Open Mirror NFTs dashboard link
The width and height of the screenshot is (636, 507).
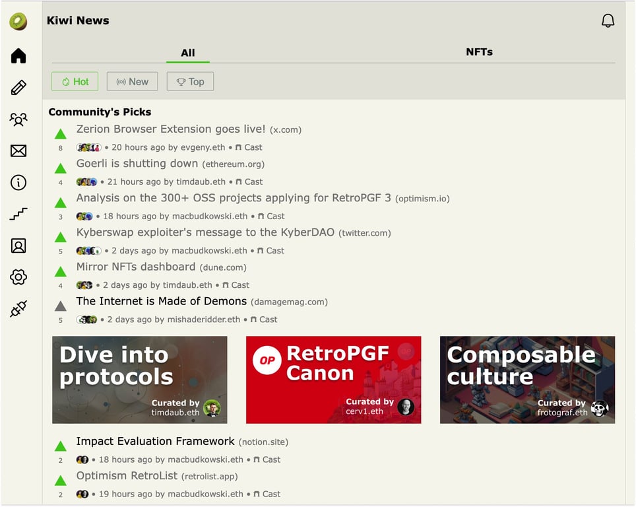pos(136,267)
